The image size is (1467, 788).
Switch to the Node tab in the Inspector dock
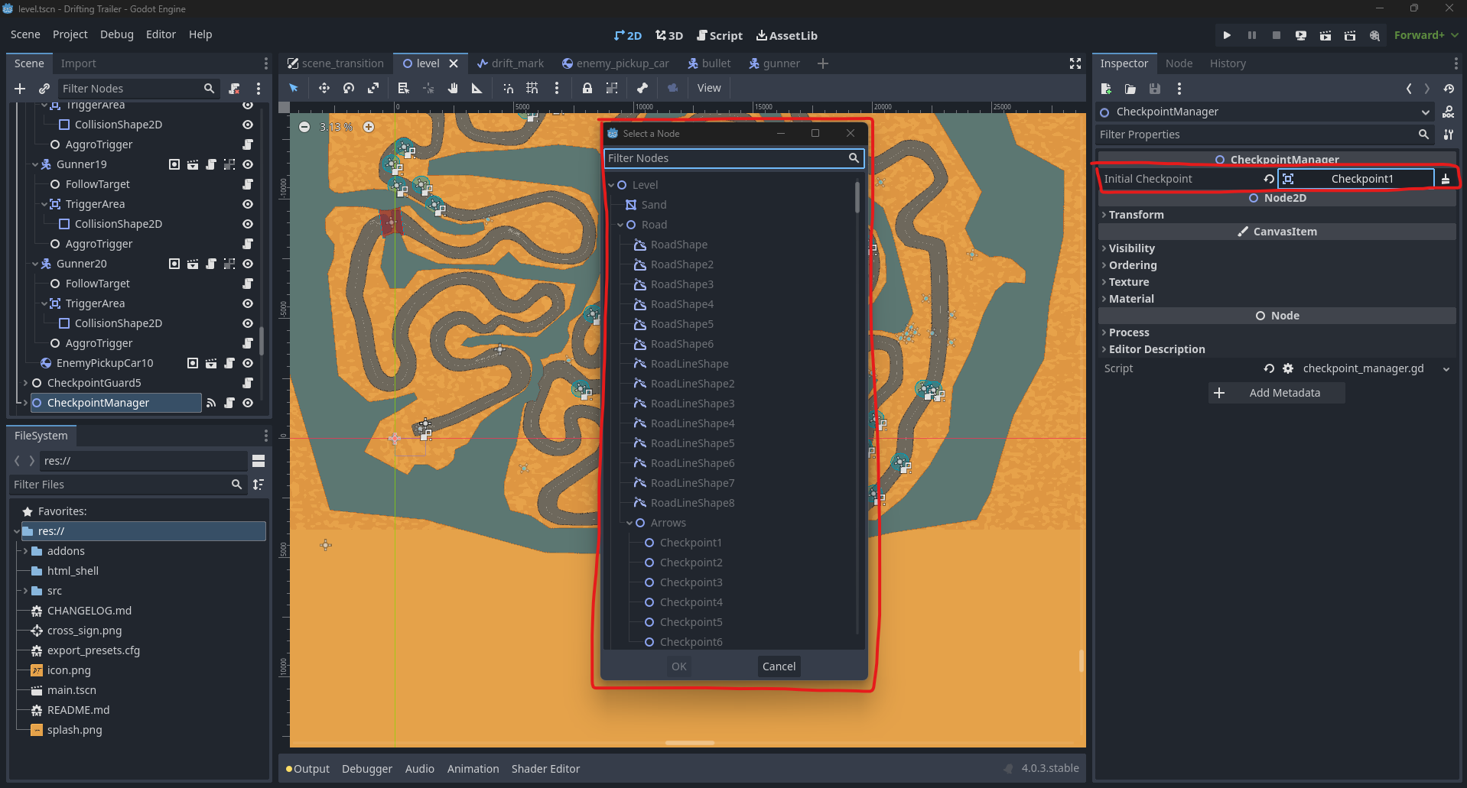tap(1178, 63)
